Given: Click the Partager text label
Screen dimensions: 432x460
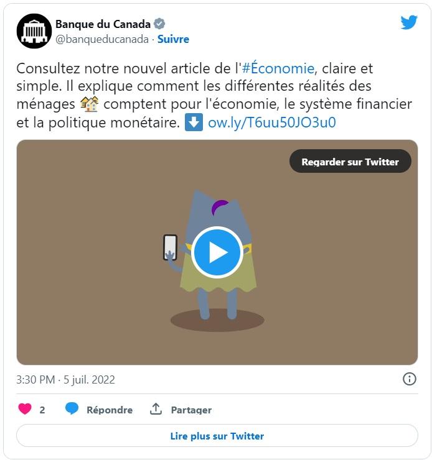Looking at the screenshot, I should [x=191, y=410].
